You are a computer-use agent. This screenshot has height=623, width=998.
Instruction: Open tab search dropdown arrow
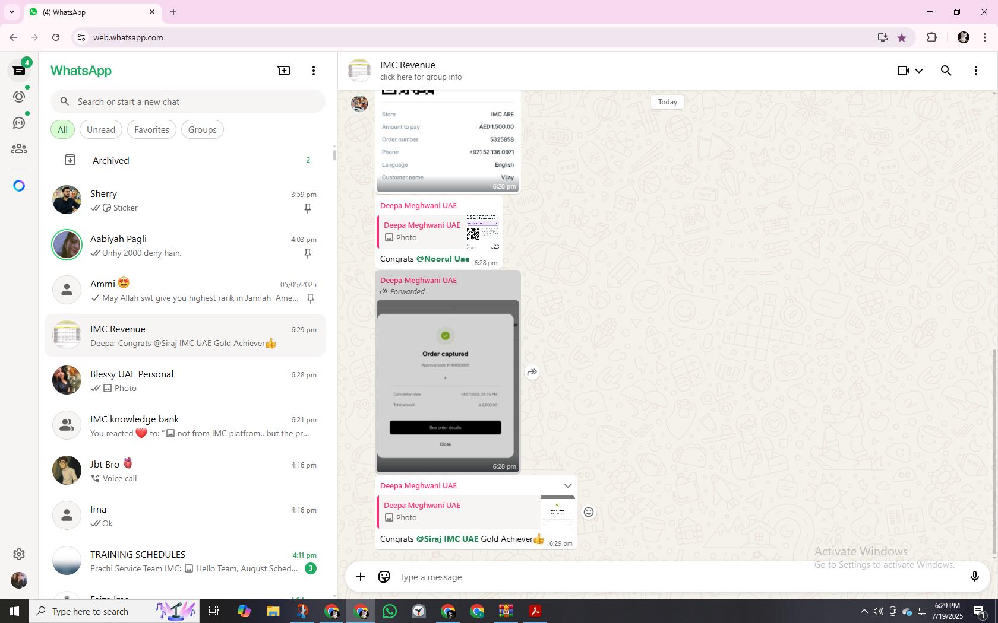[11, 12]
